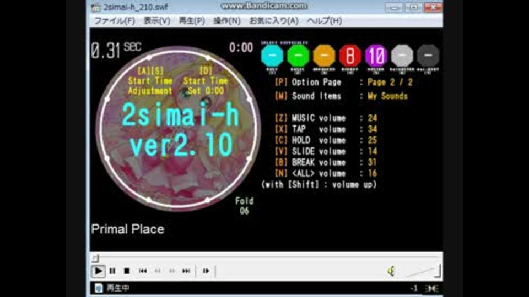The width and height of the screenshot is (529, 297).
Task: Click the Stop button
Action: 127,271
